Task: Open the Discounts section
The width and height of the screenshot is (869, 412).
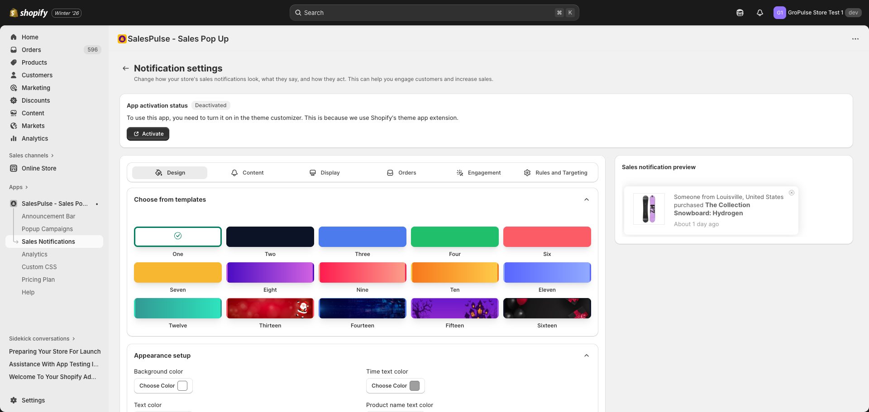Action: pyautogui.click(x=36, y=100)
